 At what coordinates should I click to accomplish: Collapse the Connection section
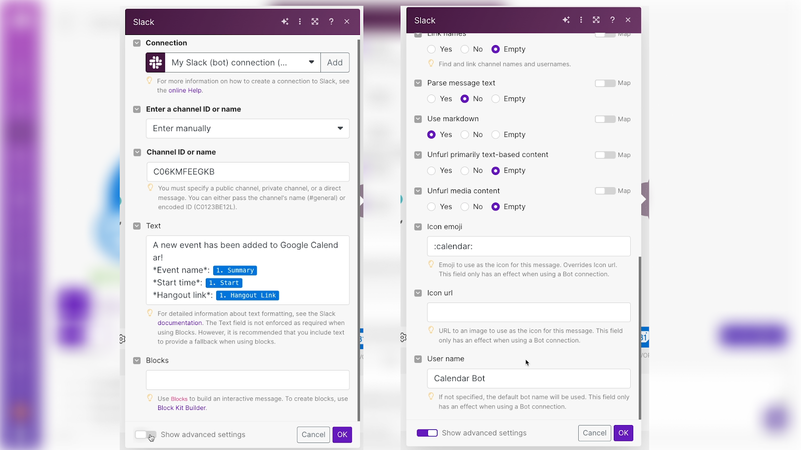(137, 43)
